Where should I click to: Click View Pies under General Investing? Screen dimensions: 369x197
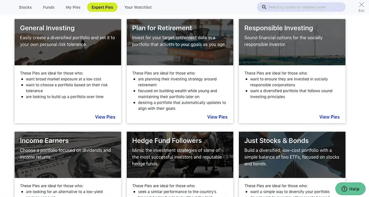point(105,117)
